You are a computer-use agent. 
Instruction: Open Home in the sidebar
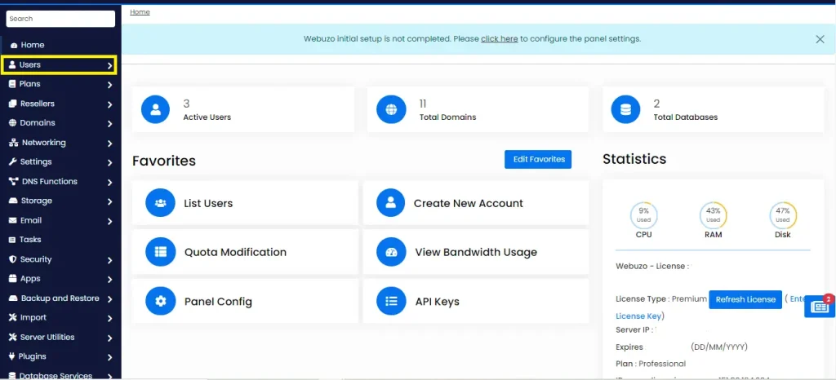coord(32,45)
